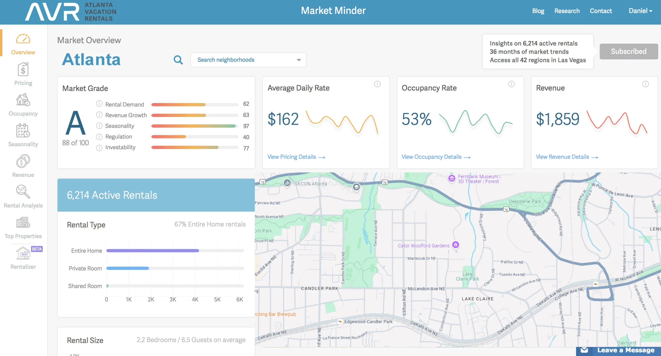Click the 6,214 Active Rentals banner
Image resolution: width=661 pixels, height=356 pixels.
click(156, 195)
